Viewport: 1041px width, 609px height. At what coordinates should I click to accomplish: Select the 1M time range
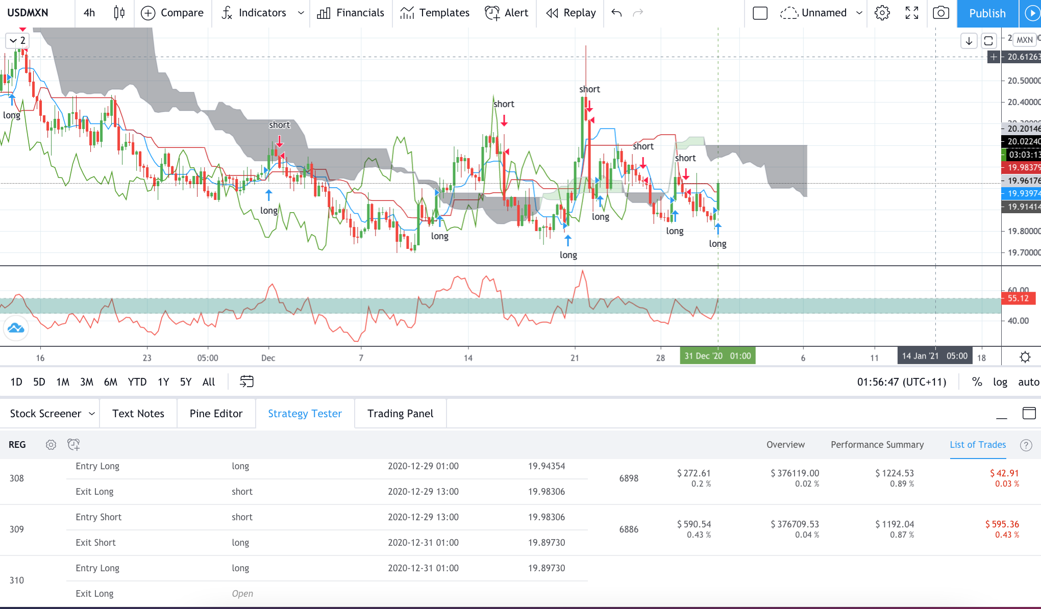[63, 382]
